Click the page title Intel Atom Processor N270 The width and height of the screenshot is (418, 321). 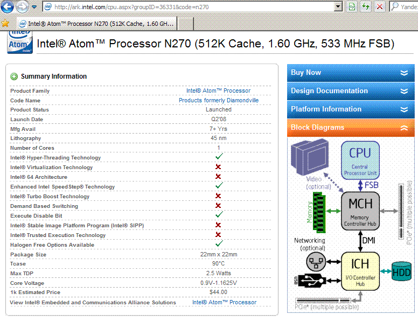215,44
